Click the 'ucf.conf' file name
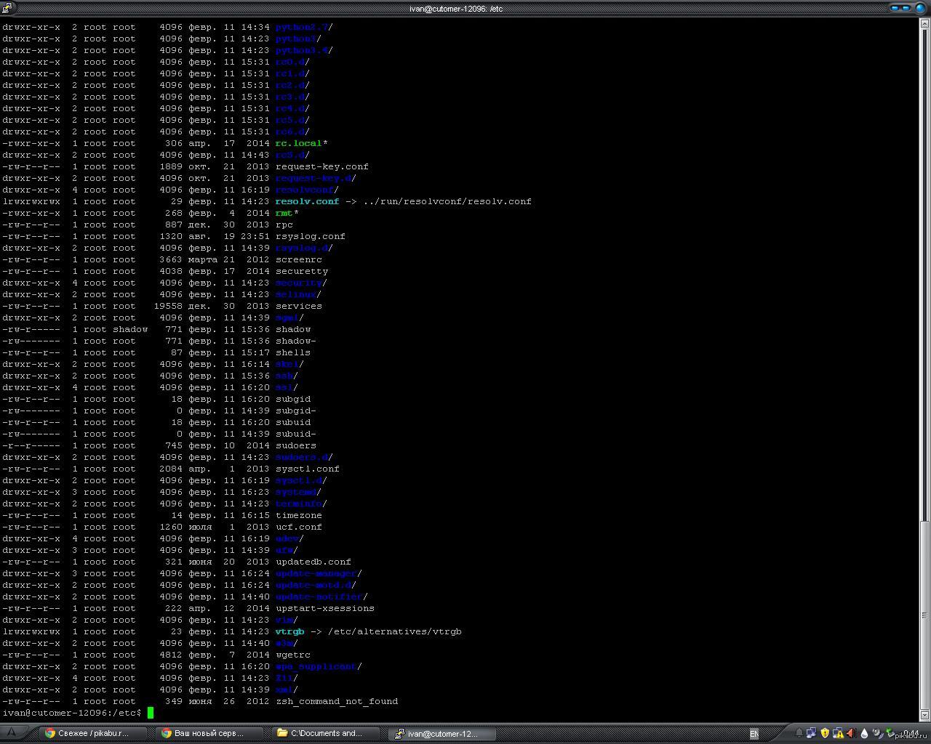The image size is (931, 744). pyautogui.click(x=298, y=527)
